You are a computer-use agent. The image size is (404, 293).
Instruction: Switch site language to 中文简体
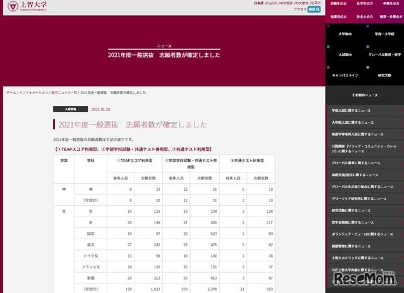(x=286, y=3)
